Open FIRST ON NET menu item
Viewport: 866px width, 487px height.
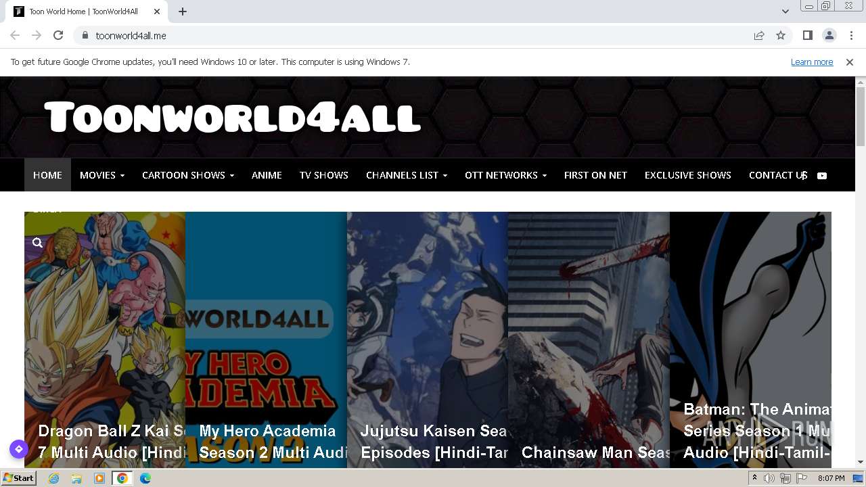595,175
